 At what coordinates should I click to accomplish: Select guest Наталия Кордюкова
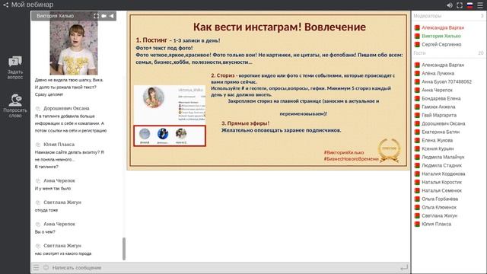[443, 174]
